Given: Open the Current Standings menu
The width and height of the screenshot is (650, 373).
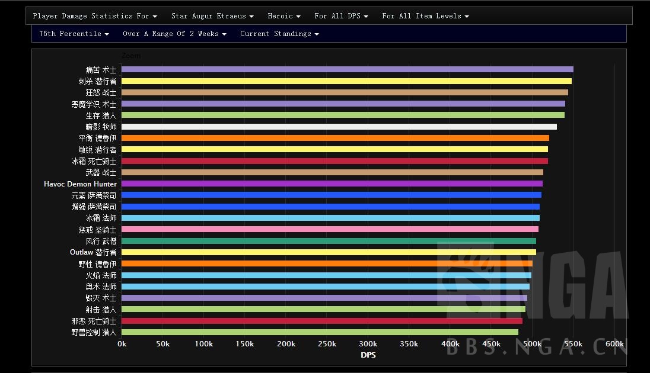Looking at the screenshot, I should coord(279,34).
